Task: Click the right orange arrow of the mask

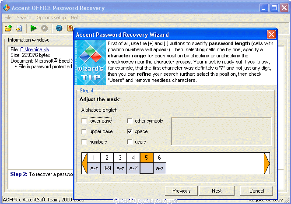Action: (x=266, y=163)
